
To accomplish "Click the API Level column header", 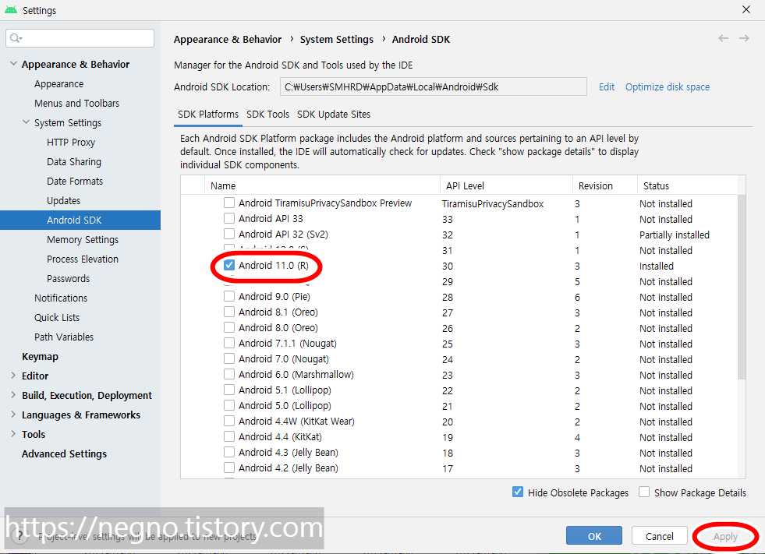I will [x=506, y=185].
